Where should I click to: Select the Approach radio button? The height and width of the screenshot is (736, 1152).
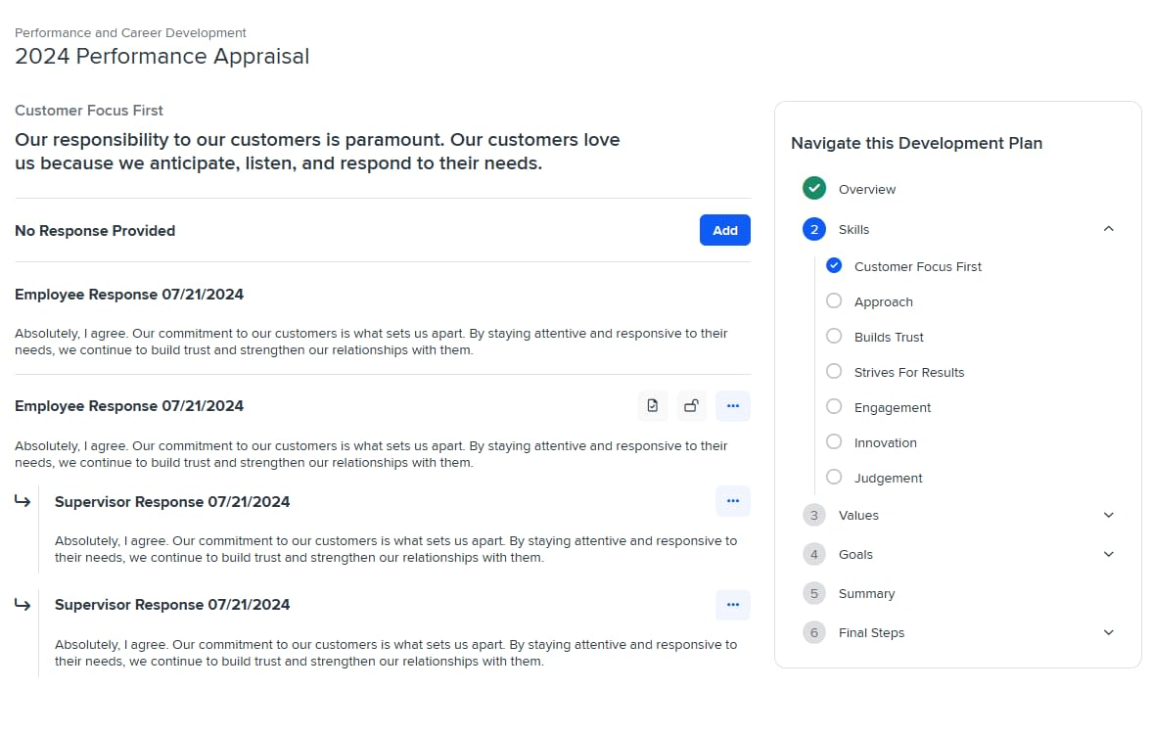tap(834, 301)
